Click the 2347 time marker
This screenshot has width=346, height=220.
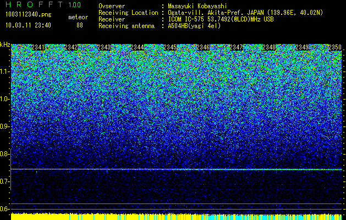coord(236,47)
